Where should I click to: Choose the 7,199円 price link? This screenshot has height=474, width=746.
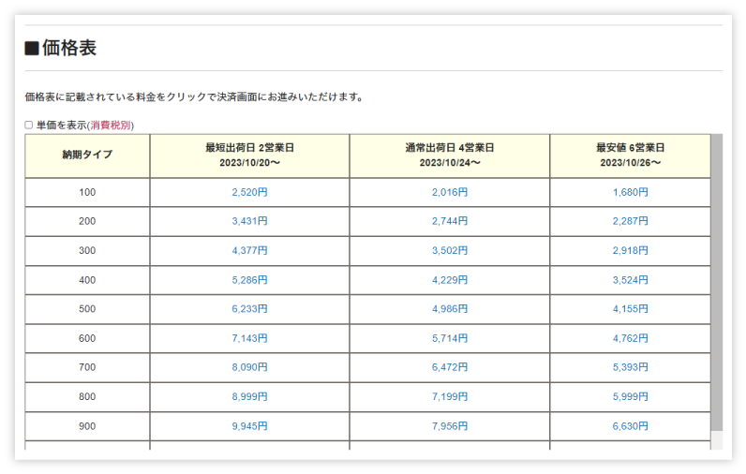pos(450,397)
